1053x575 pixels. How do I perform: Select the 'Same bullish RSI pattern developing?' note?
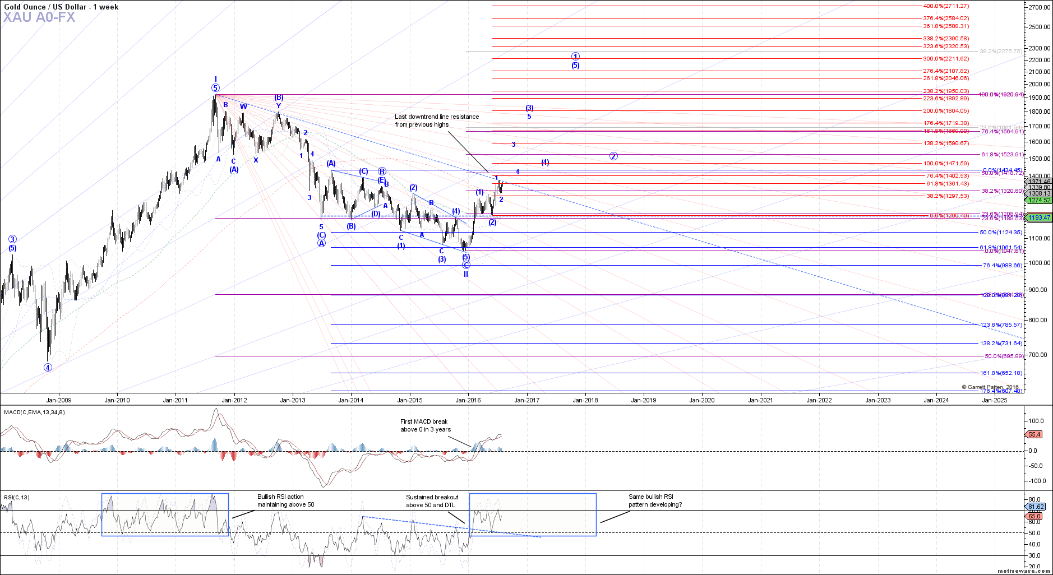tap(655, 500)
